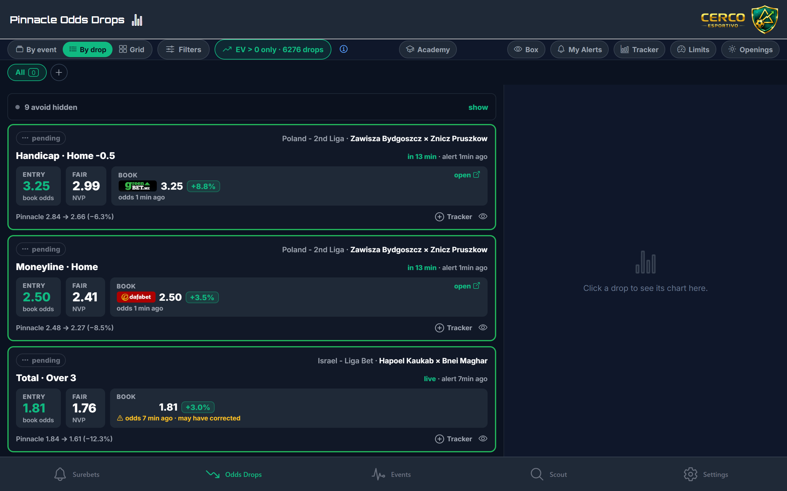Screen dimensions: 787x491
Task: Toggle eye icon on Handicap Home -0.5 card
Action: pyautogui.click(x=483, y=216)
